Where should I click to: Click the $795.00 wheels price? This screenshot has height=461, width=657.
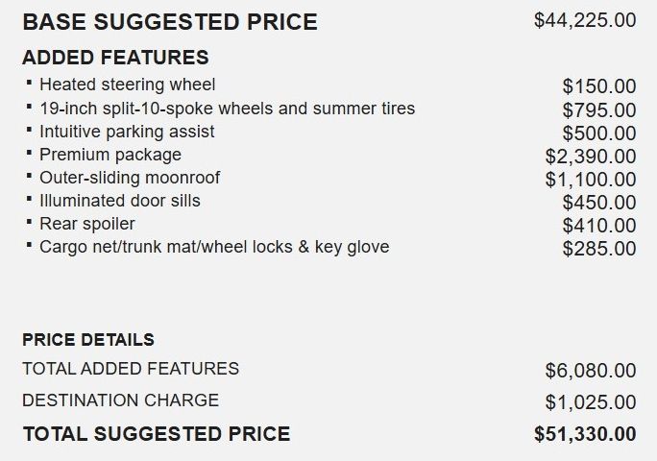pyautogui.click(x=599, y=110)
